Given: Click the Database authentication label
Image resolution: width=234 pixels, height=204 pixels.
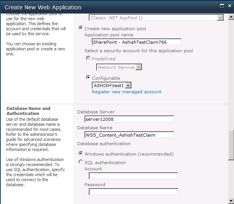Looking at the screenshot, I should (x=104, y=144).
